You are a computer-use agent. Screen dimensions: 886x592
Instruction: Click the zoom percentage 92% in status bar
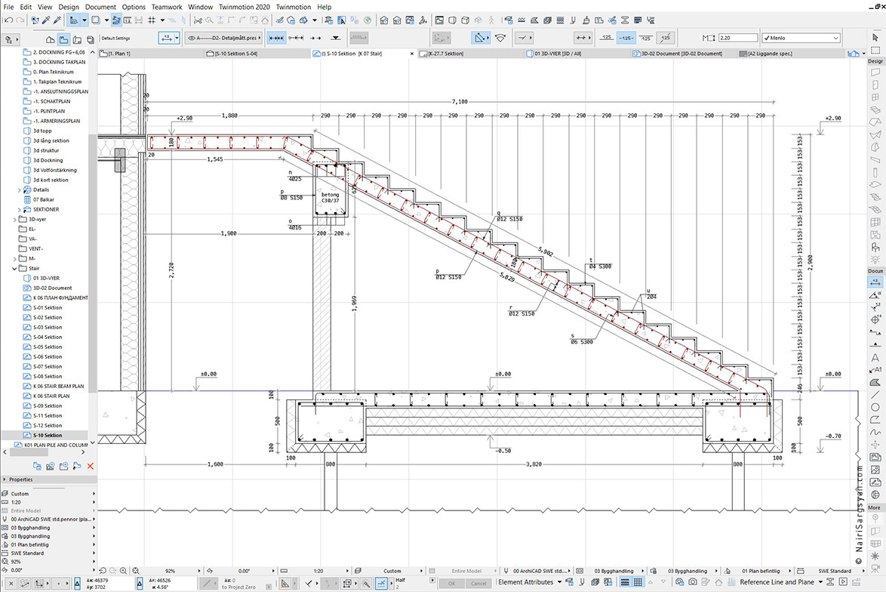click(x=170, y=571)
